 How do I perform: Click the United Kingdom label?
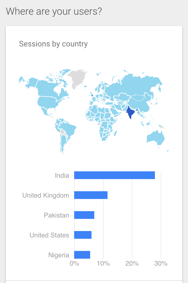pos(46,195)
